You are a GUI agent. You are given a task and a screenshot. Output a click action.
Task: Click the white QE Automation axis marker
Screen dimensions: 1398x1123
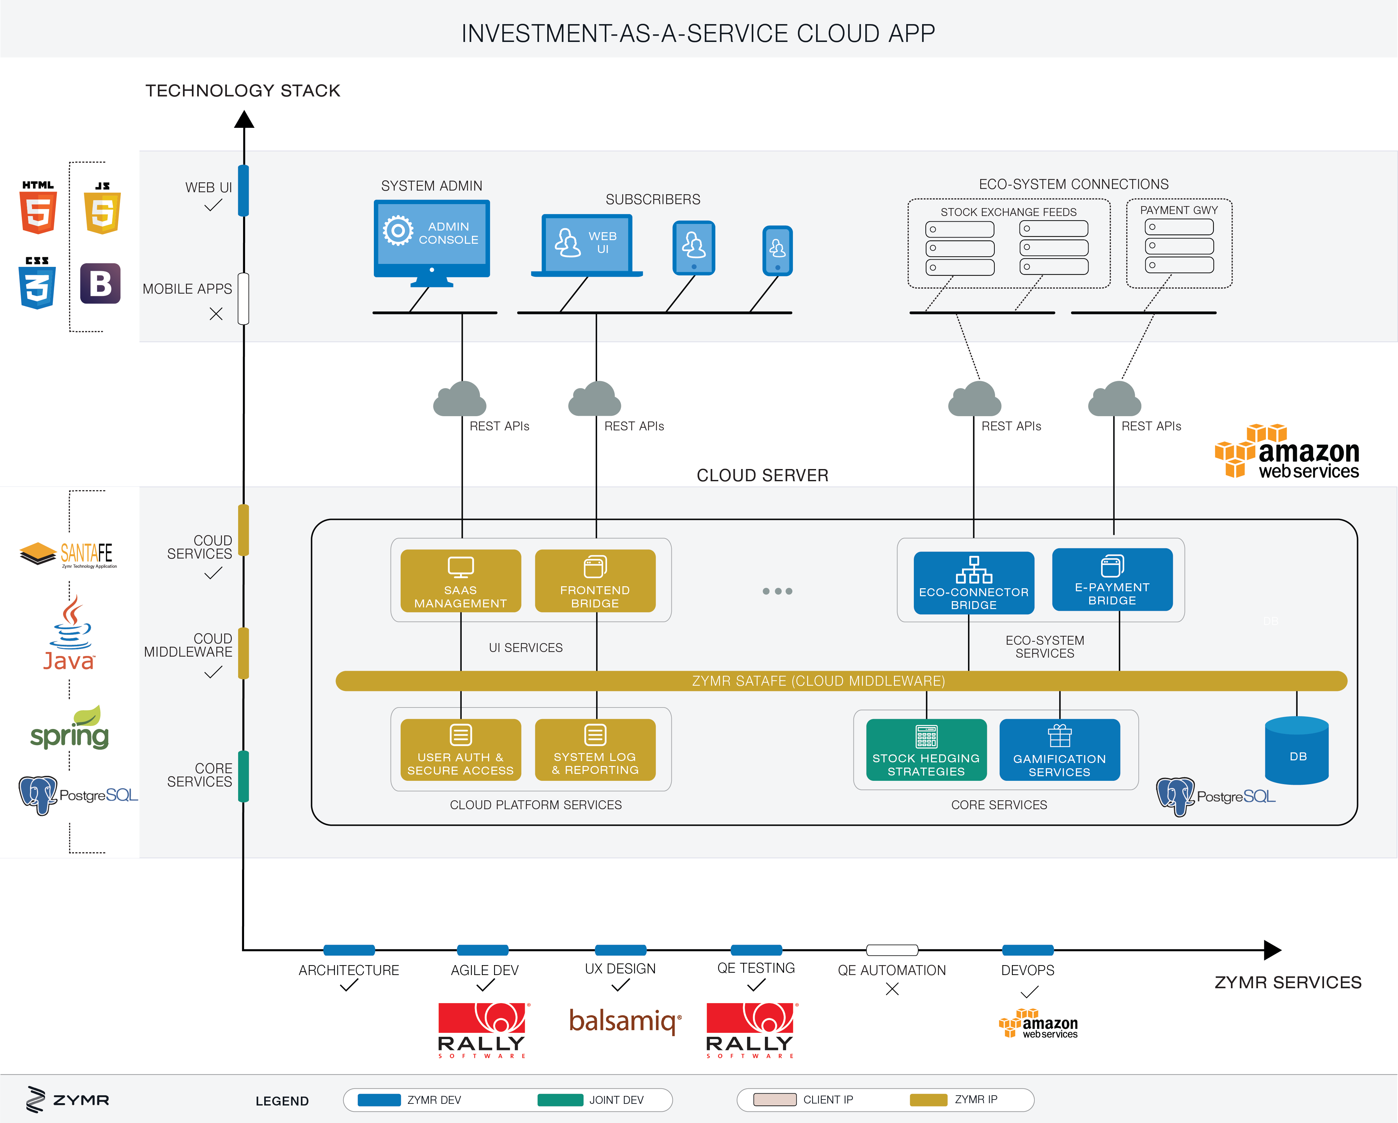pos(892,950)
